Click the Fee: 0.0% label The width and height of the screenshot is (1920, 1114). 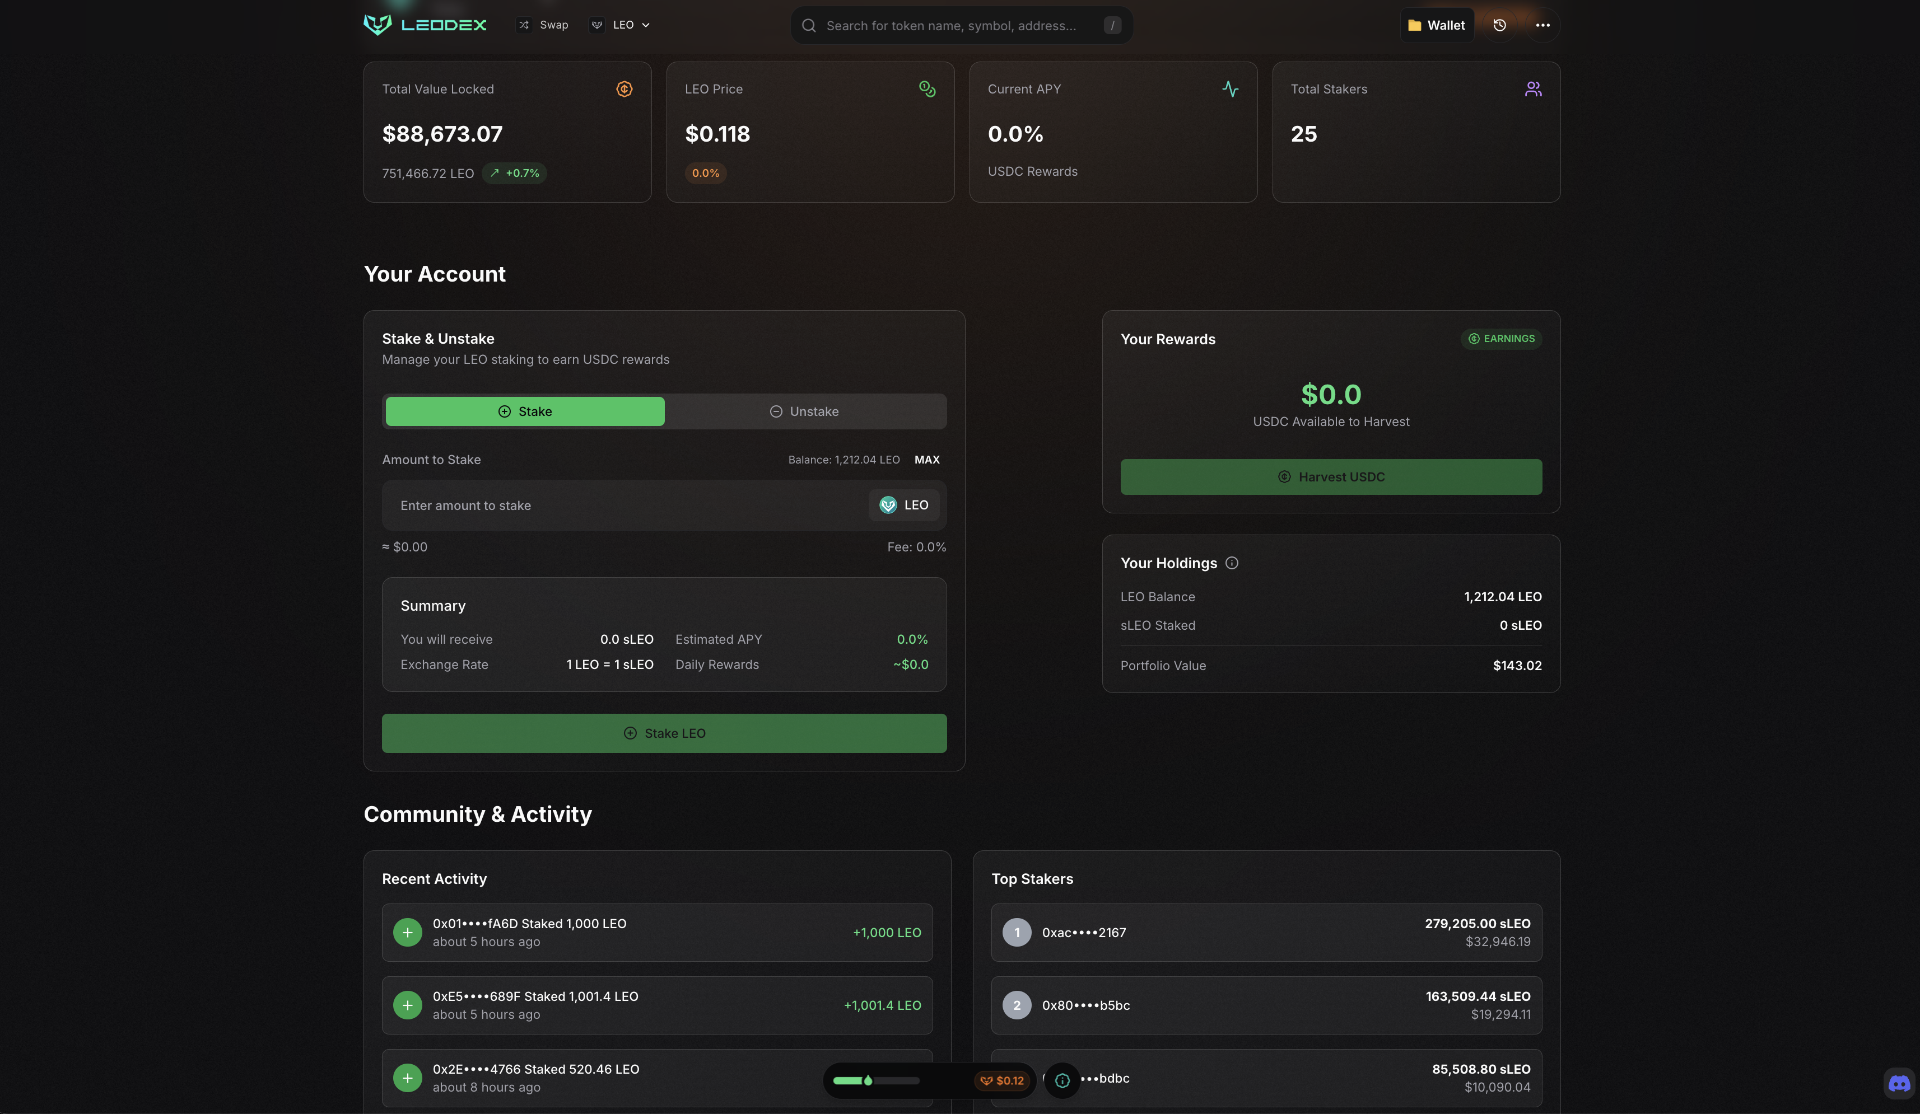916,547
